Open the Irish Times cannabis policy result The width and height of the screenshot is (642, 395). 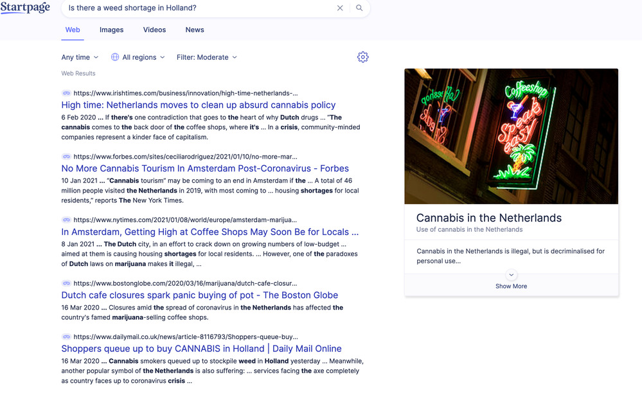click(x=199, y=105)
